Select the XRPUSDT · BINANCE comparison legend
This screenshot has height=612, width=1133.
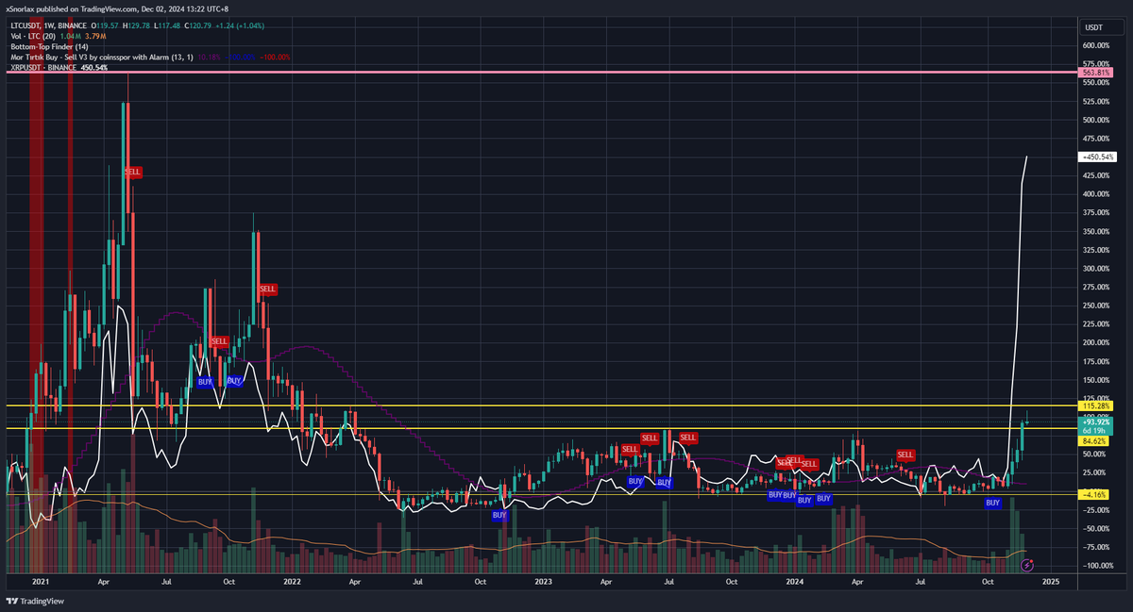pyautogui.click(x=43, y=68)
